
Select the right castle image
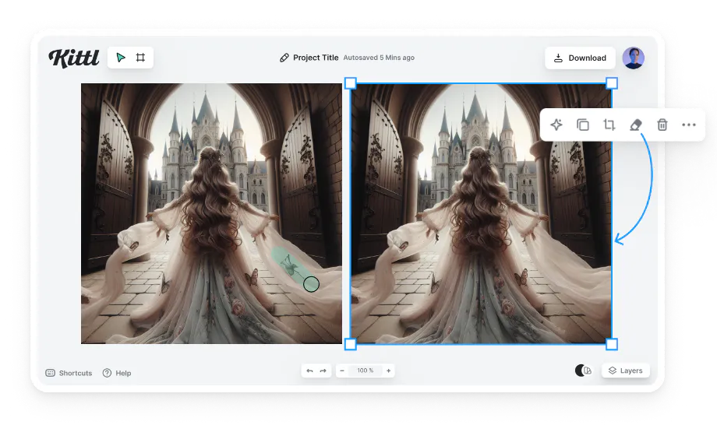(x=481, y=213)
